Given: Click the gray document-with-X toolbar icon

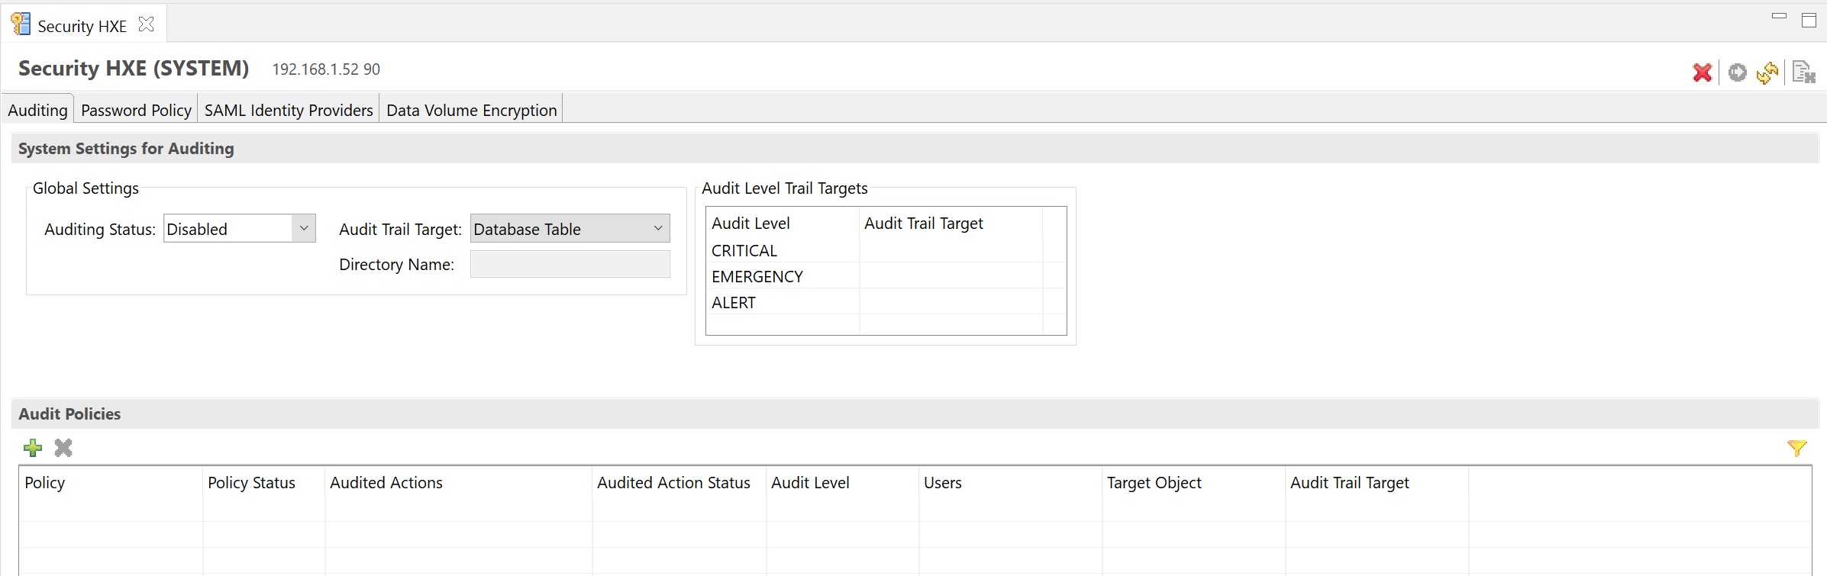Looking at the screenshot, I should point(1803,72).
